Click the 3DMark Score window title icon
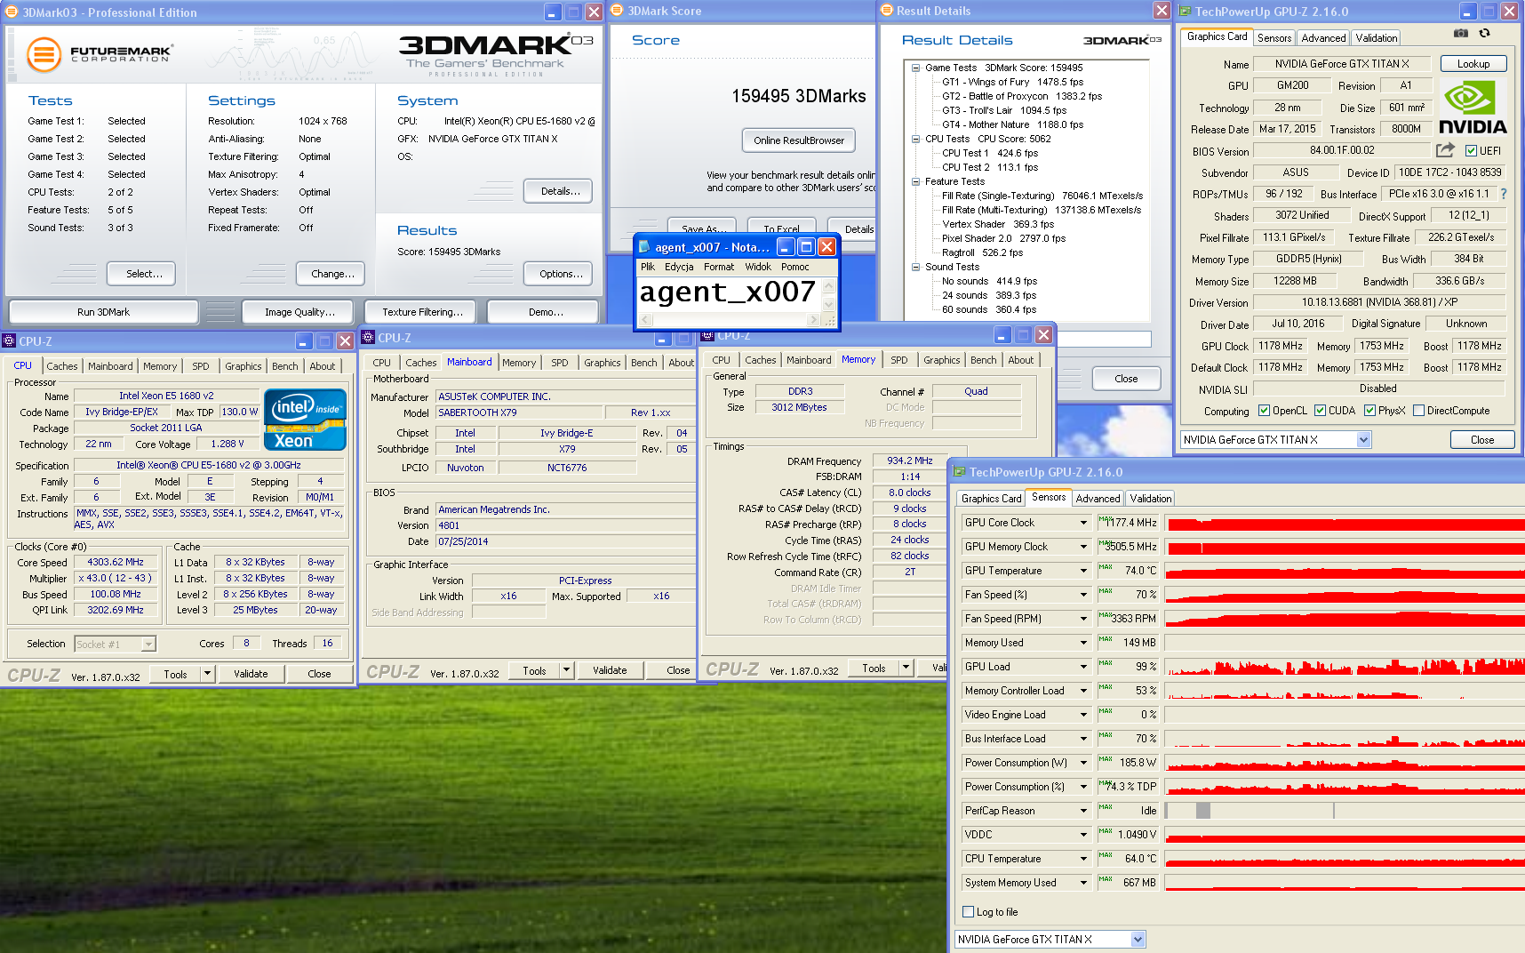Viewport: 1525px width, 953px height. pos(617,11)
